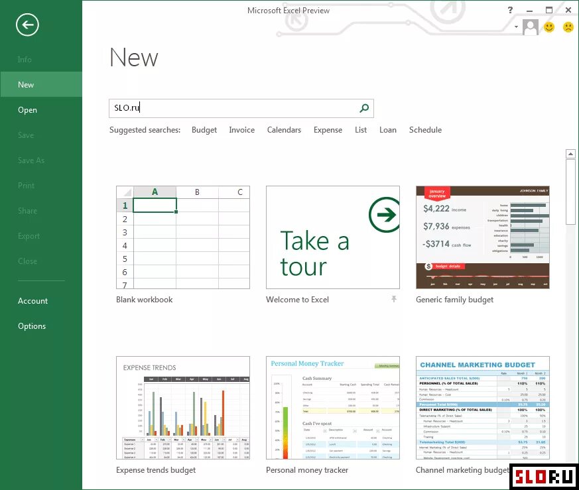Image resolution: width=579 pixels, height=490 pixels.
Task: Search suggested term Calendars
Action: pos(284,130)
